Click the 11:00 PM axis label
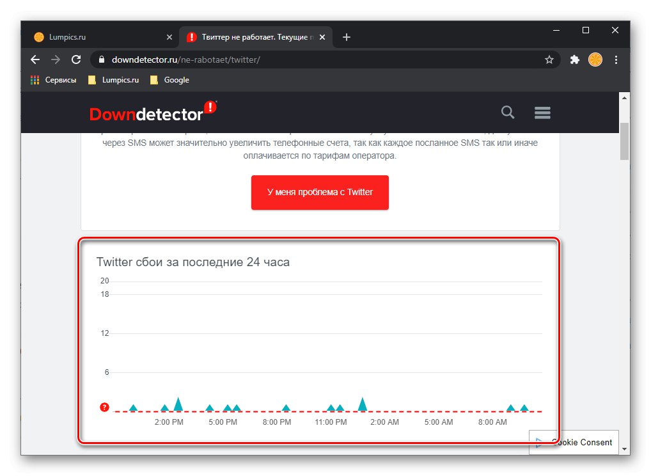The image size is (651, 476). (331, 422)
